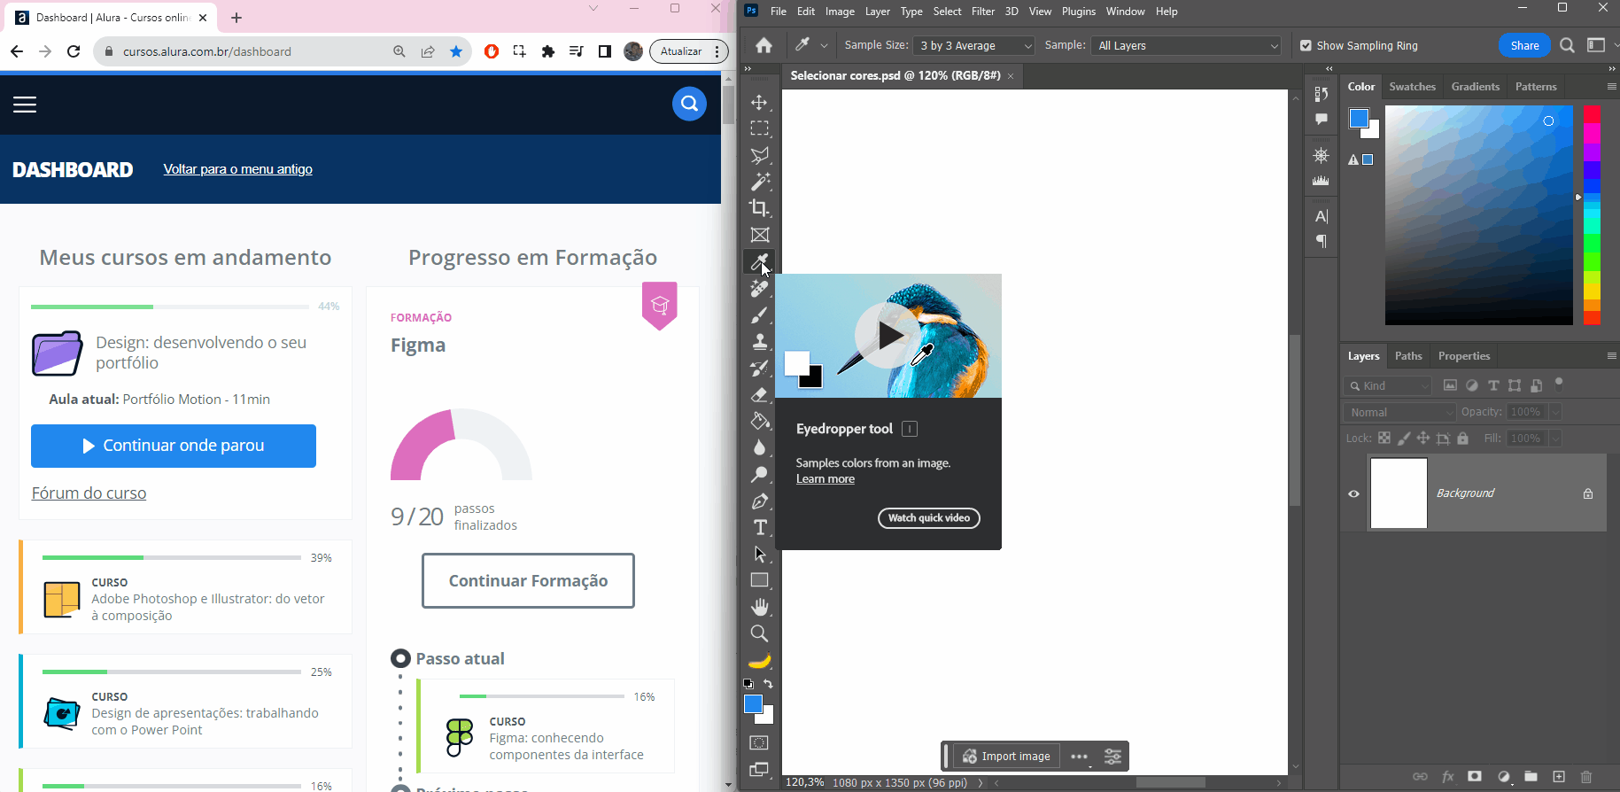Open the Comments panel icon
This screenshot has height=792, width=1620.
[1322, 119]
